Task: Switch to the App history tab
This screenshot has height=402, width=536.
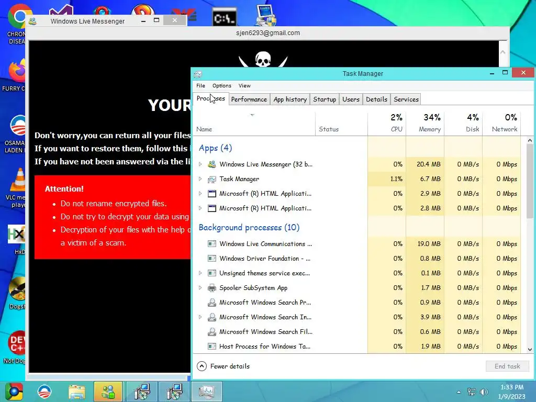Action: pos(290,99)
